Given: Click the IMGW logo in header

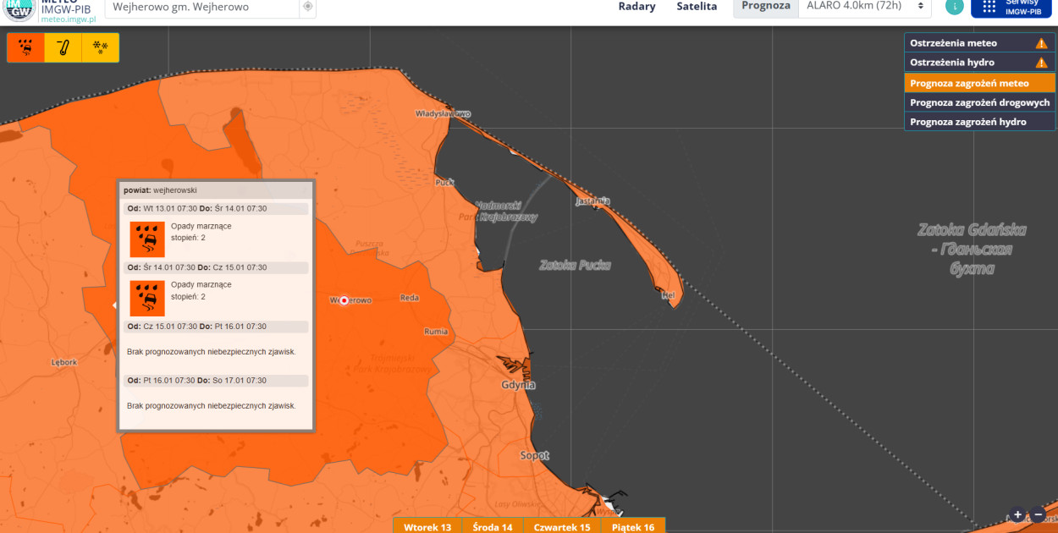Looking at the screenshot, I should point(19,8).
